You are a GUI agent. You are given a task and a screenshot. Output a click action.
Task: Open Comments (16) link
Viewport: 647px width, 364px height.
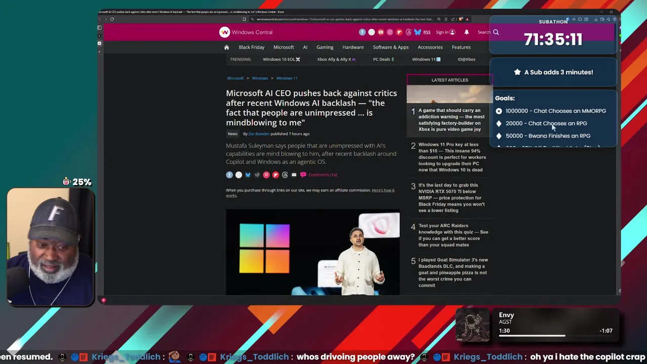coord(319,175)
